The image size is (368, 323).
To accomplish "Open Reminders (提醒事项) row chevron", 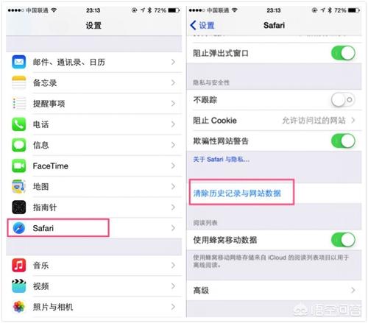I will (173, 104).
